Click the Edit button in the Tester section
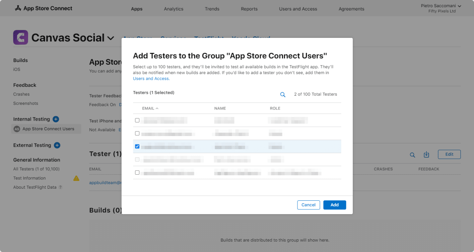This screenshot has height=252, width=474. pos(449,154)
